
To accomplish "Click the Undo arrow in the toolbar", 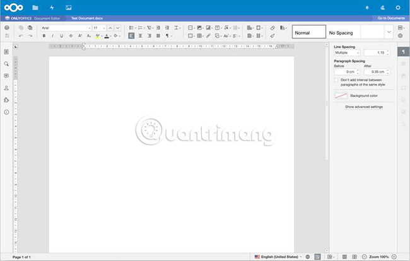I will [x=21, y=36].
